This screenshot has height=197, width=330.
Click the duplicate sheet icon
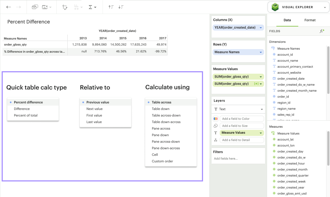click(35, 7)
